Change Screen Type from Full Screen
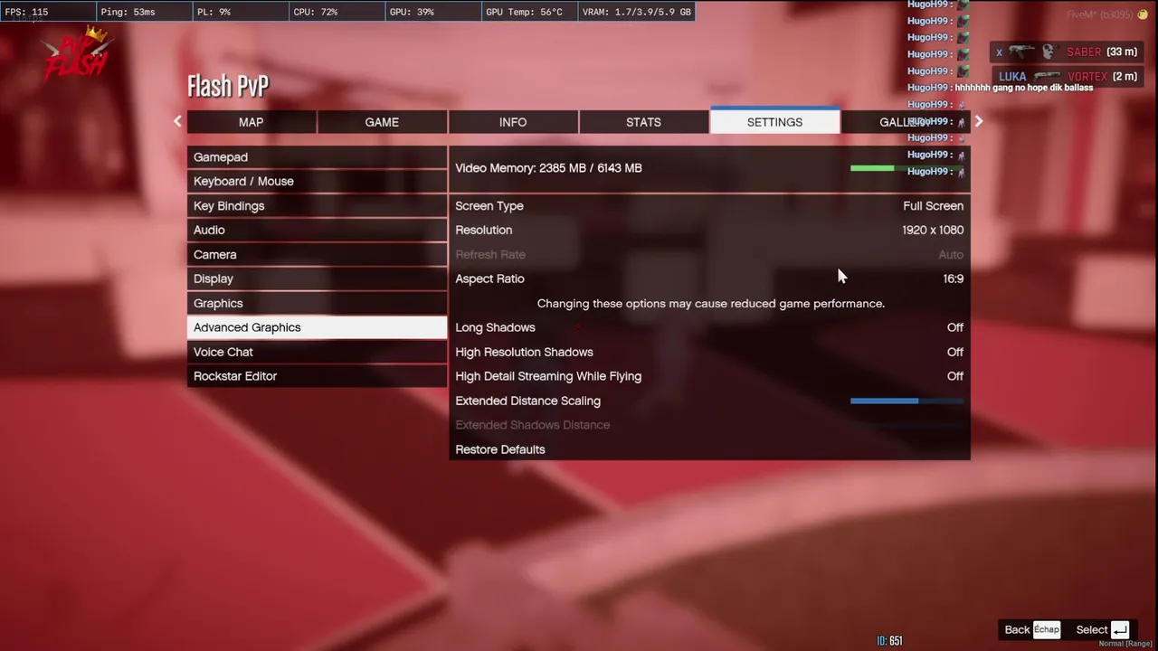 [709, 206]
